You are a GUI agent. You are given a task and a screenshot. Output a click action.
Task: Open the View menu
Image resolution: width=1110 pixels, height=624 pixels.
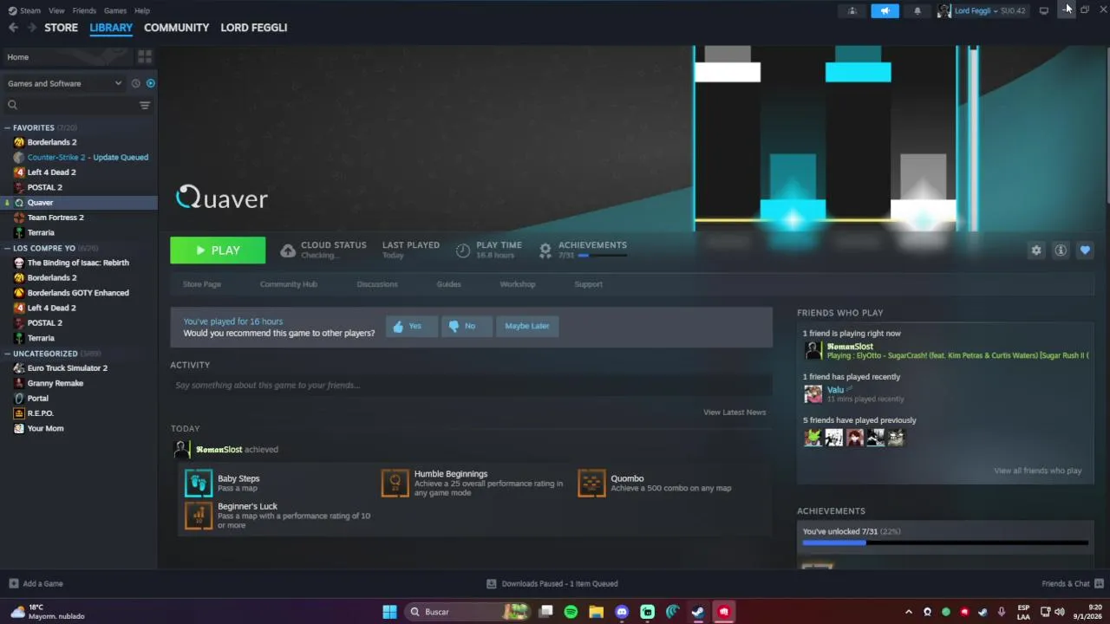point(56,10)
